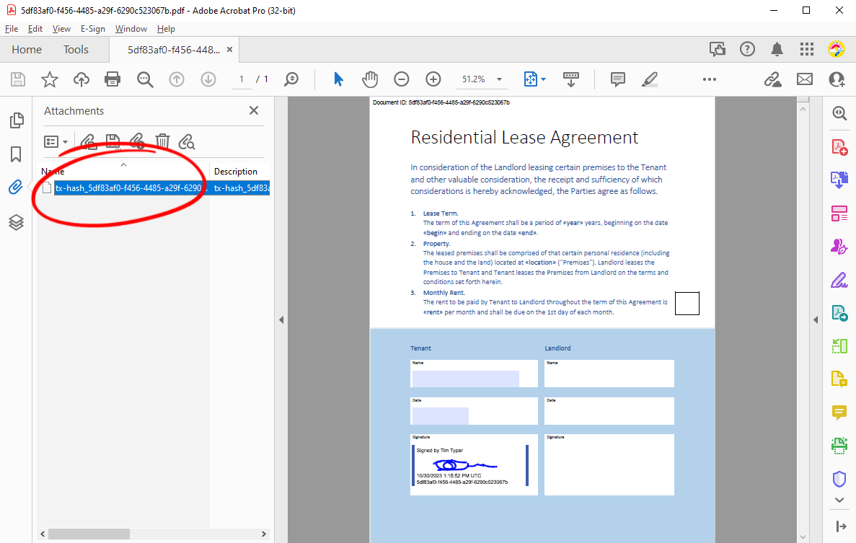Click the Print file icon
This screenshot has height=543, width=856.
[x=112, y=79]
